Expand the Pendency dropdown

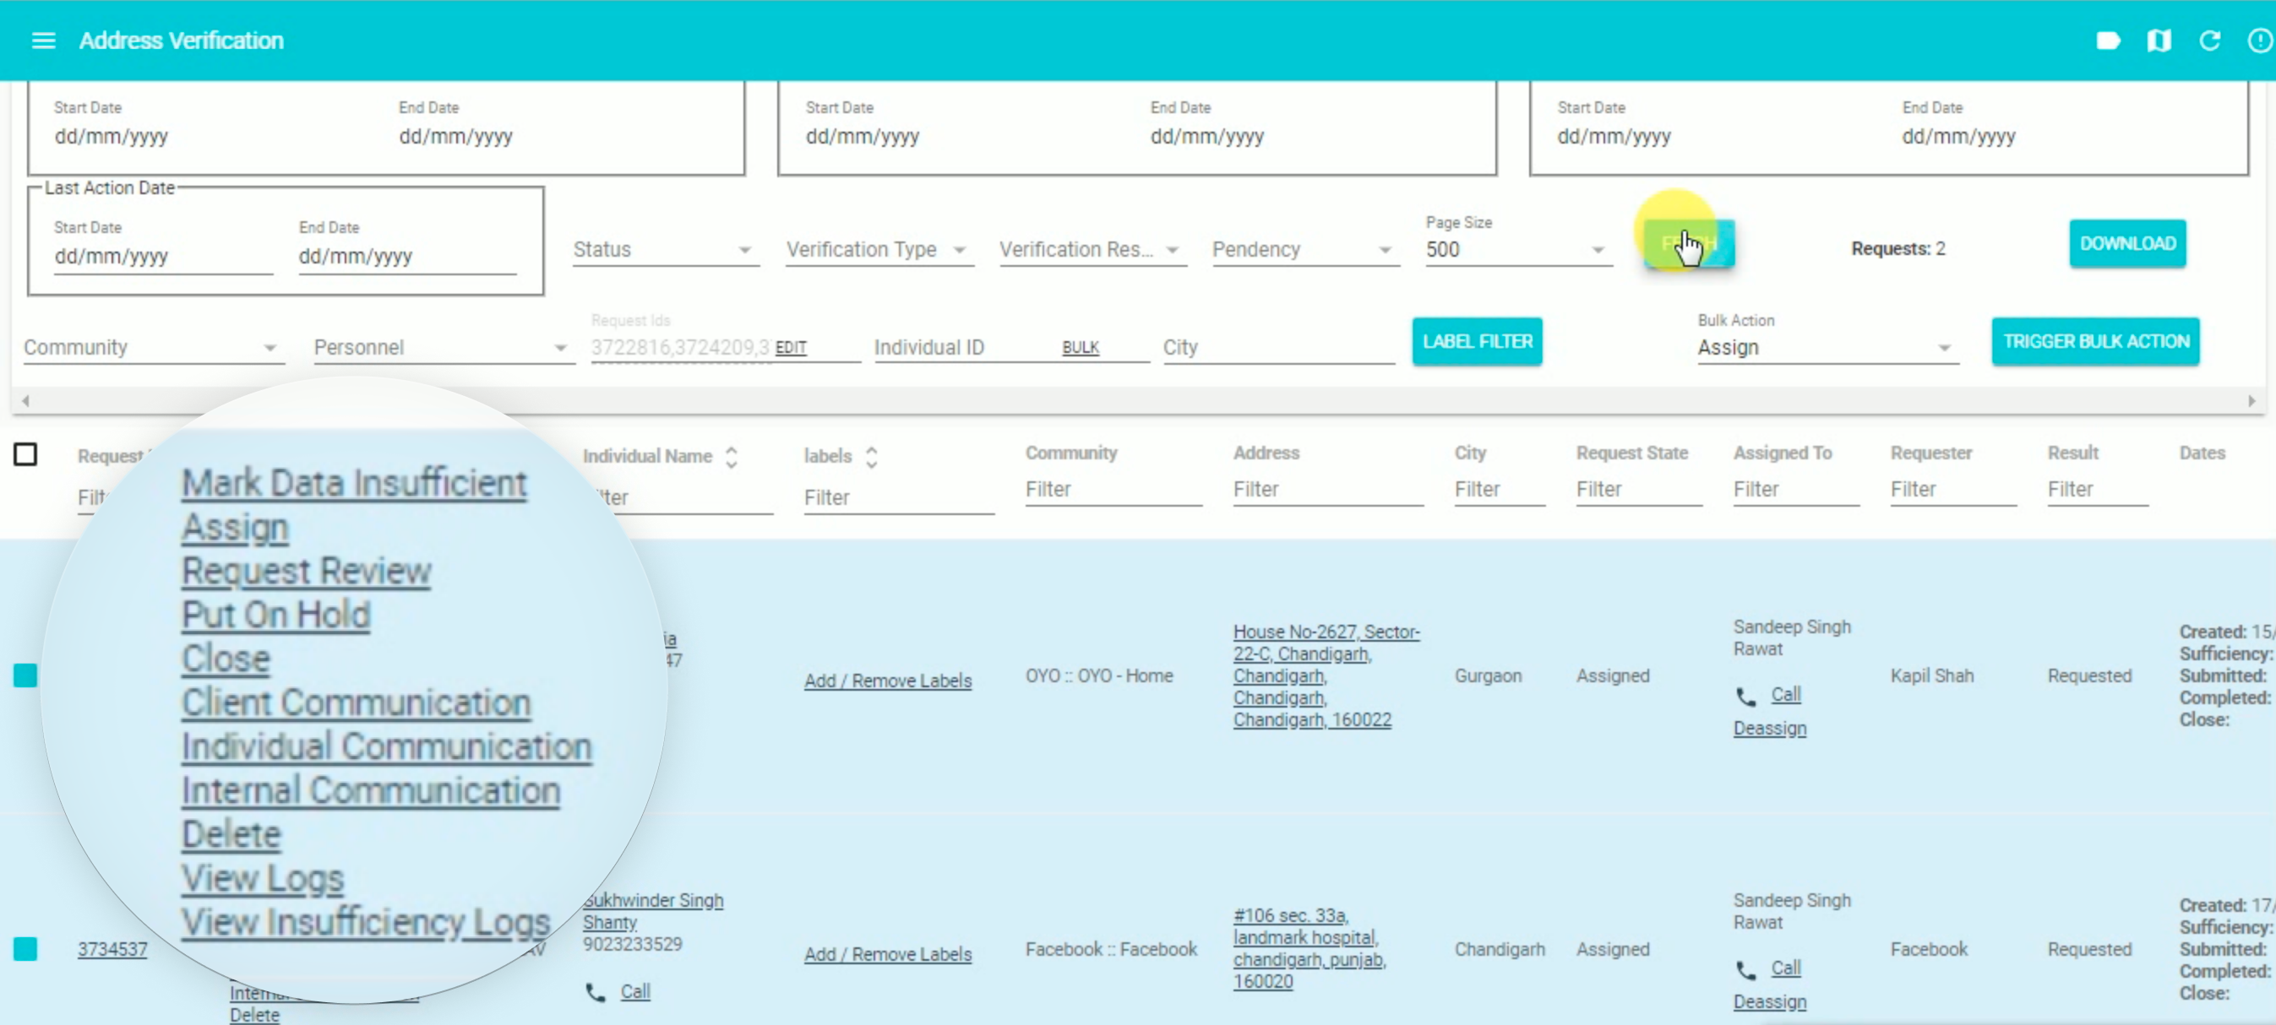[x=1305, y=250]
